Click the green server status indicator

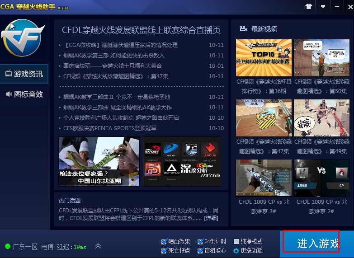point(8,246)
